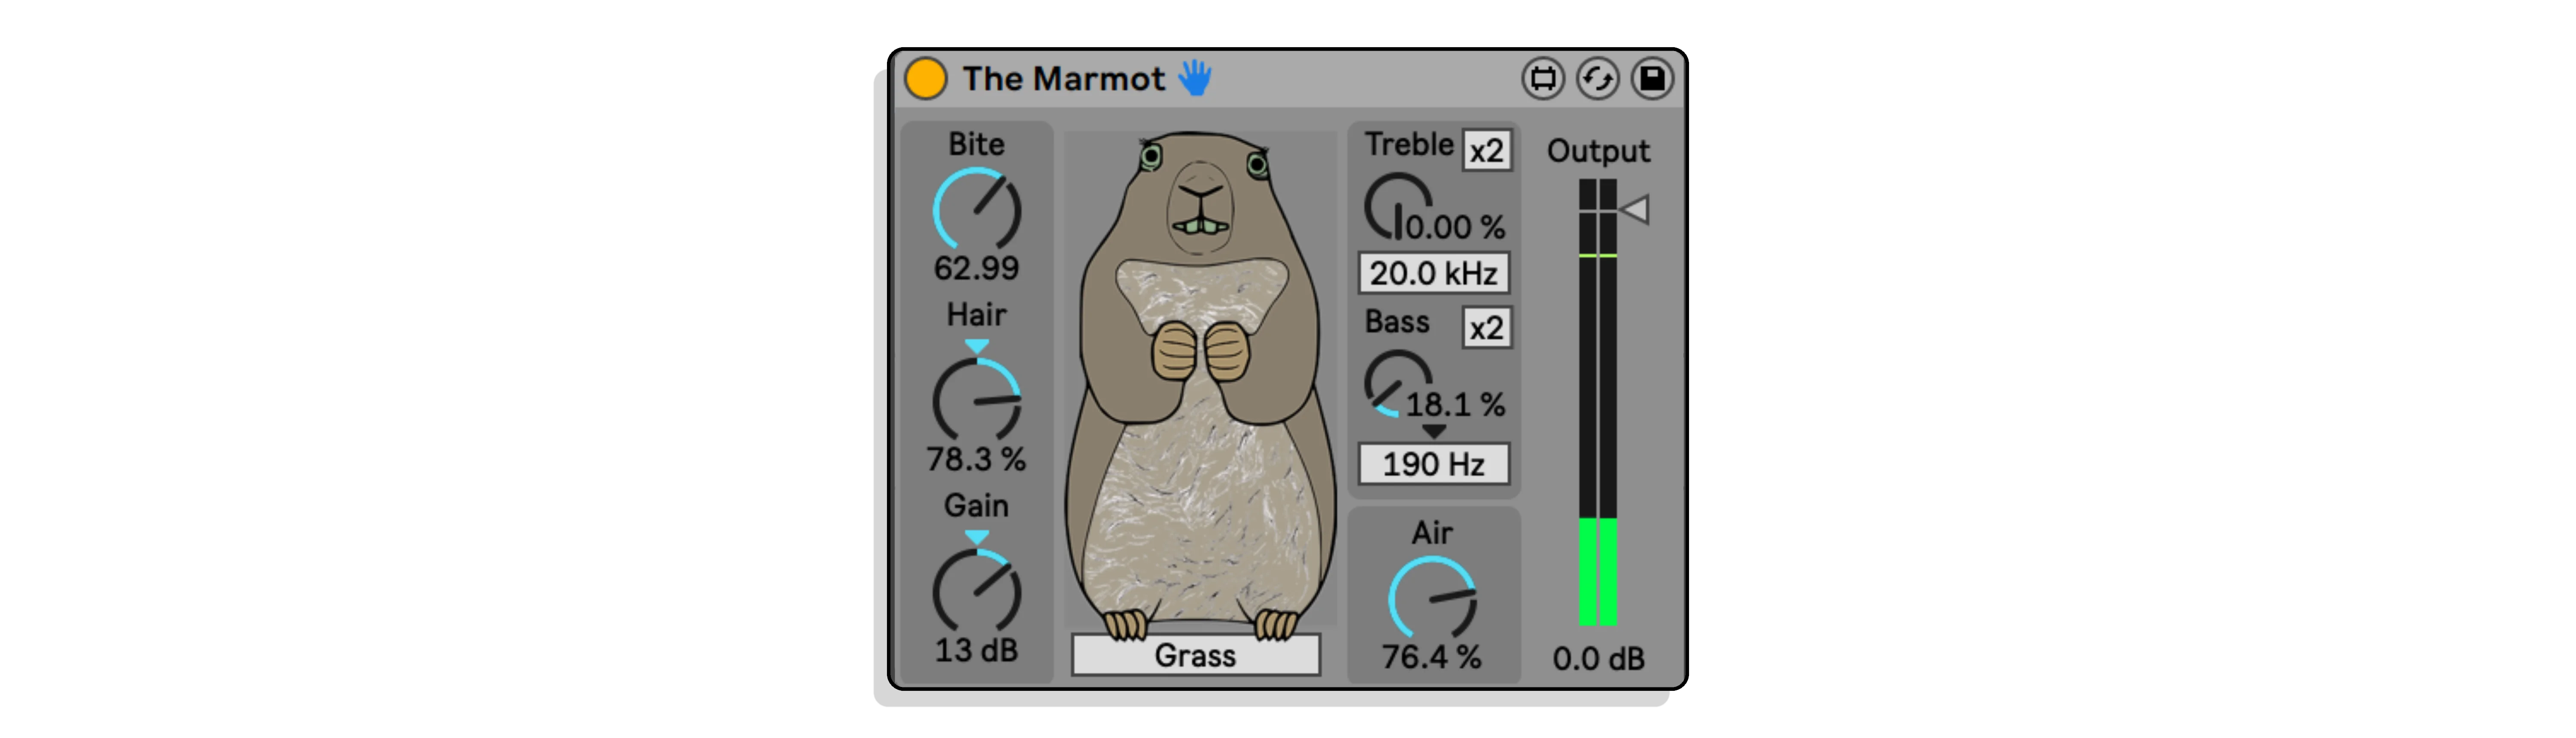The height and width of the screenshot is (738, 2576).
Task: Click the Bass amount knob
Action: coord(1397,384)
